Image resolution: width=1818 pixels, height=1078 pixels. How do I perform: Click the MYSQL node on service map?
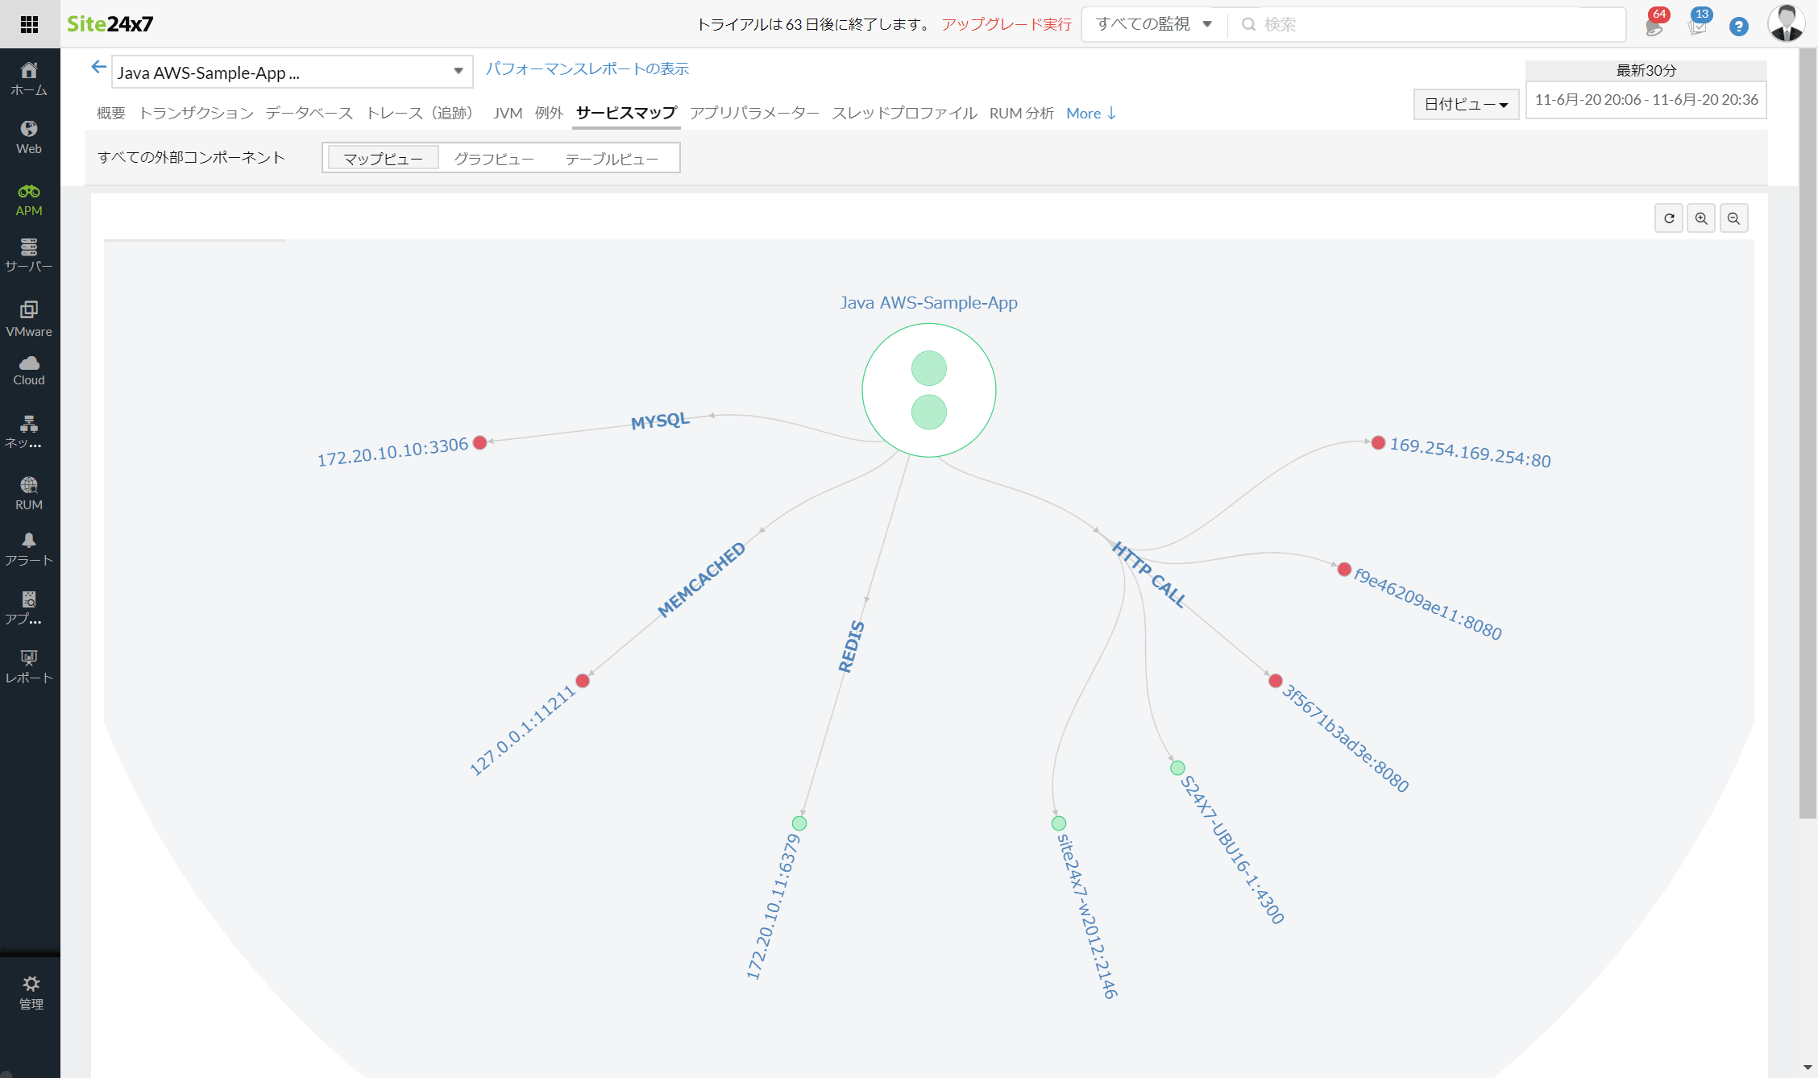click(x=479, y=443)
